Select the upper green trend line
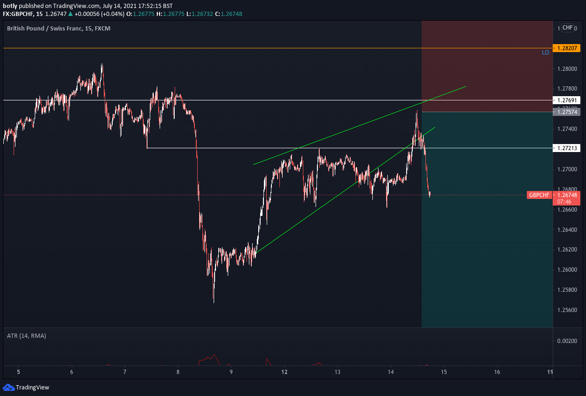 coord(360,125)
